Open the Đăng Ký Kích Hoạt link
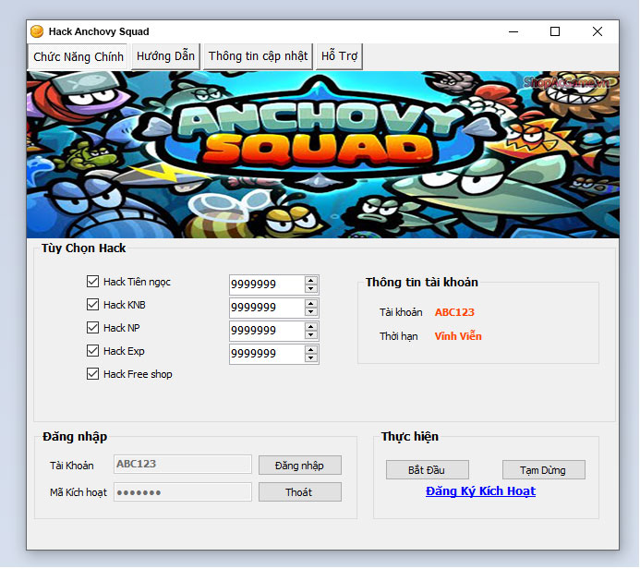 coord(480,491)
